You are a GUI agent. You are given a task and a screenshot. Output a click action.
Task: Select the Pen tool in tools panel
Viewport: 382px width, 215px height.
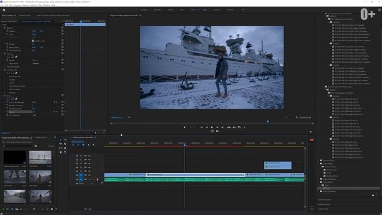click(x=65, y=148)
